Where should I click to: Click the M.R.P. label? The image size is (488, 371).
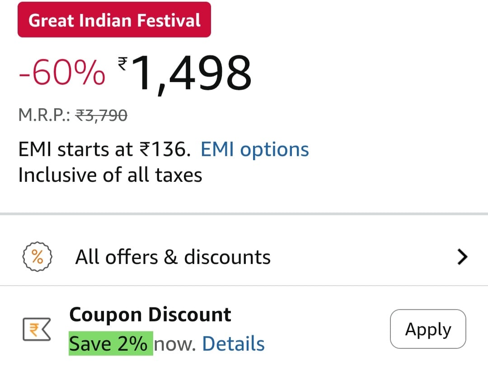click(44, 116)
